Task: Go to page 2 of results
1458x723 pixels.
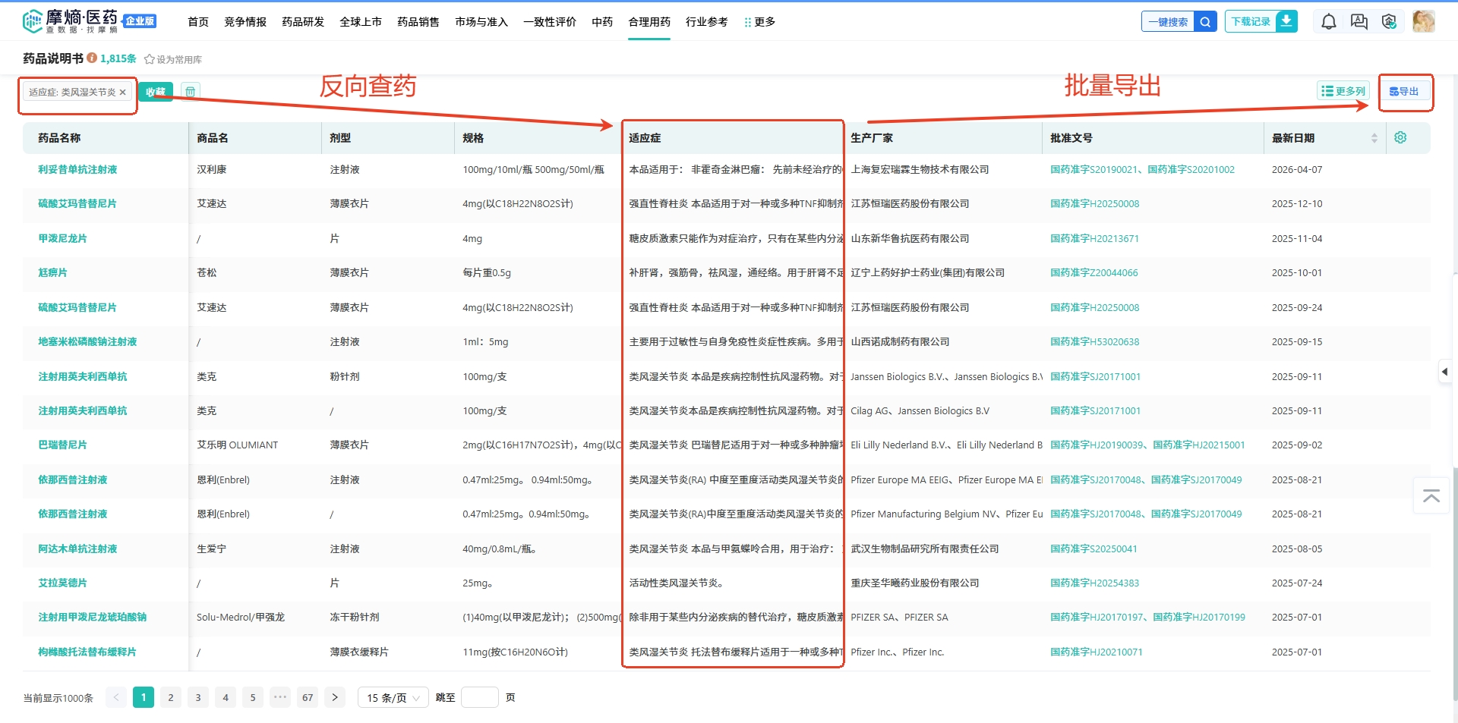Action: pyautogui.click(x=171, y=697)
